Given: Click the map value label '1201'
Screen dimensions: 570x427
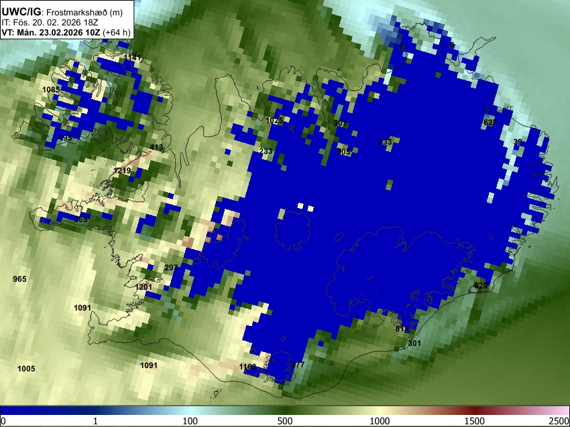Looking at the screenshot, I should click(x=144, y=287).
